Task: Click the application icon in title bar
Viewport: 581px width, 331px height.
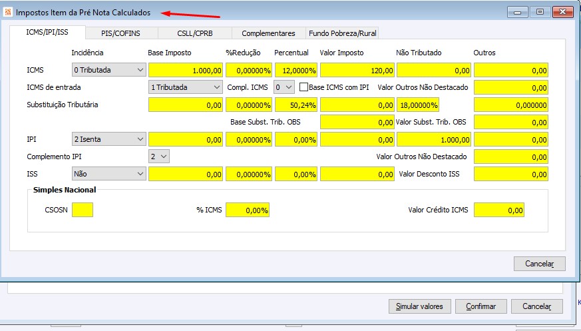Action: click(x=8, y=12)
